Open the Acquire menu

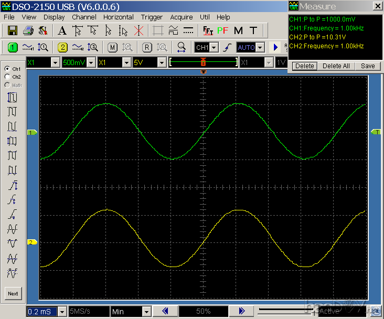click(182, 17)
